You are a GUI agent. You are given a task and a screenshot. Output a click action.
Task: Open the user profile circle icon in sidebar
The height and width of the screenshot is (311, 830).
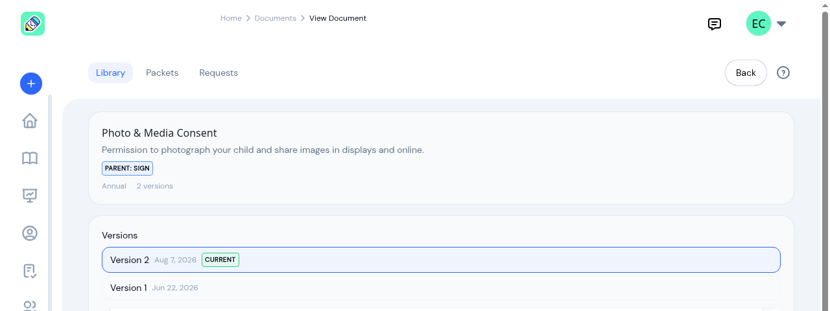coord(30,233)
